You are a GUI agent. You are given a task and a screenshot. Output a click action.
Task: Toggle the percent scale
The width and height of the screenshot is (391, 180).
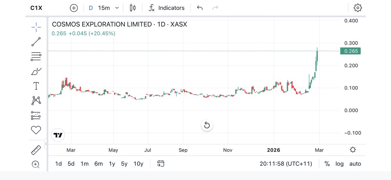(x=327, y=164)
